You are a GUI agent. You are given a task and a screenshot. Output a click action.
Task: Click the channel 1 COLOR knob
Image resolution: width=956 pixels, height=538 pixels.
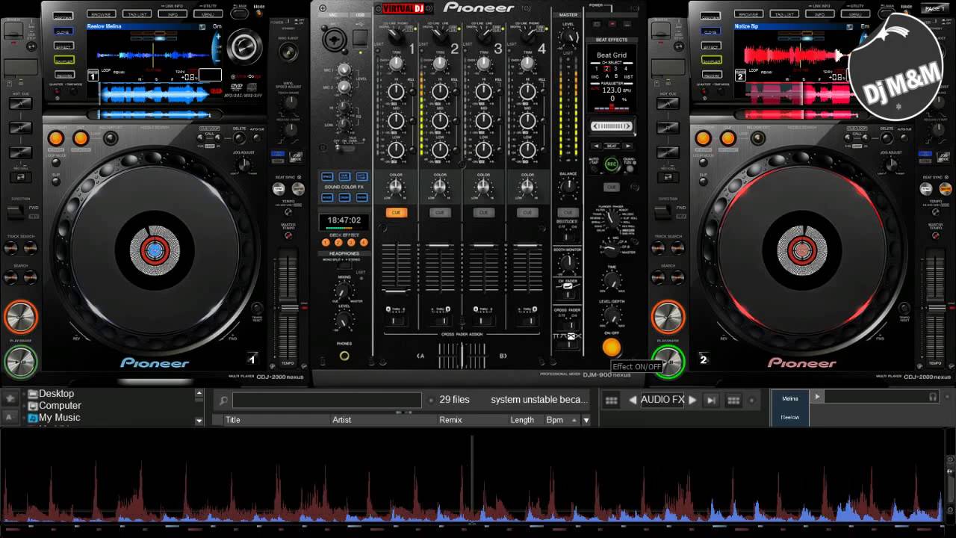pyautogui.click(x=396, y=187)
